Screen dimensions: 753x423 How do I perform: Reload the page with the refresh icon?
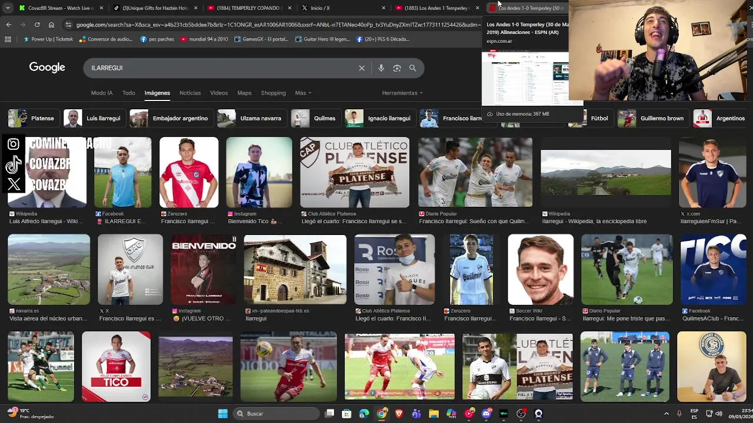click(37, 25)
